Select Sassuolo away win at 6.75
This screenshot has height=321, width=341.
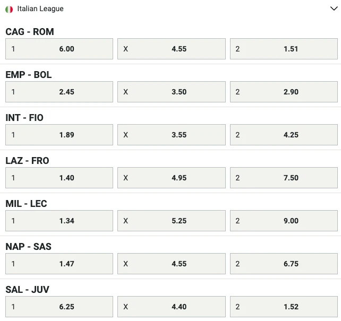tap(284, 264)
